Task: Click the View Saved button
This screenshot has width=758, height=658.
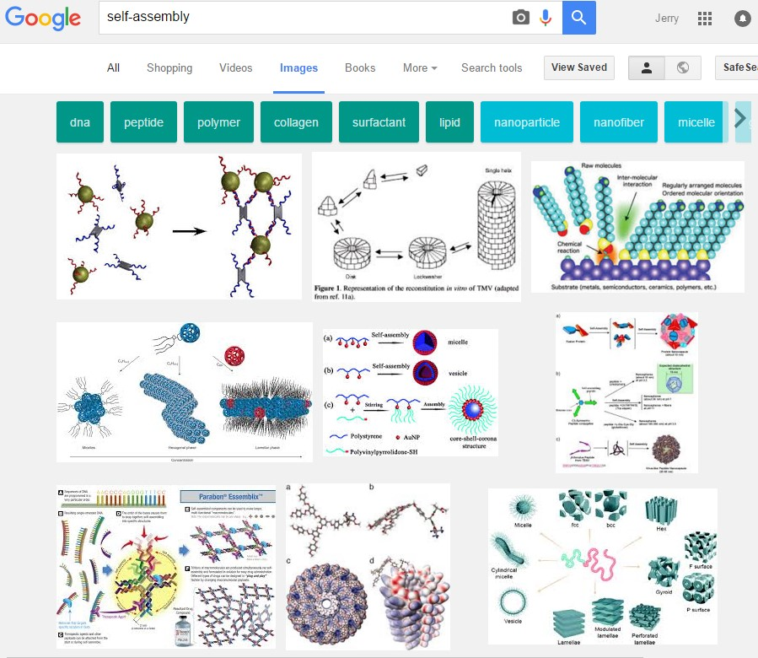Action: [x=578, y=67]
